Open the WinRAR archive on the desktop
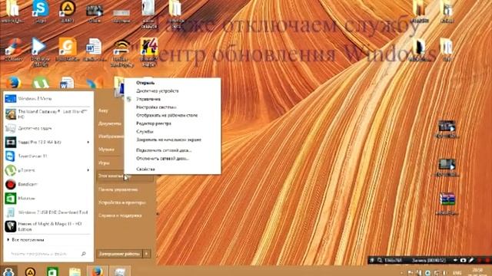This screenshot has width=492, height=276. 447,203
